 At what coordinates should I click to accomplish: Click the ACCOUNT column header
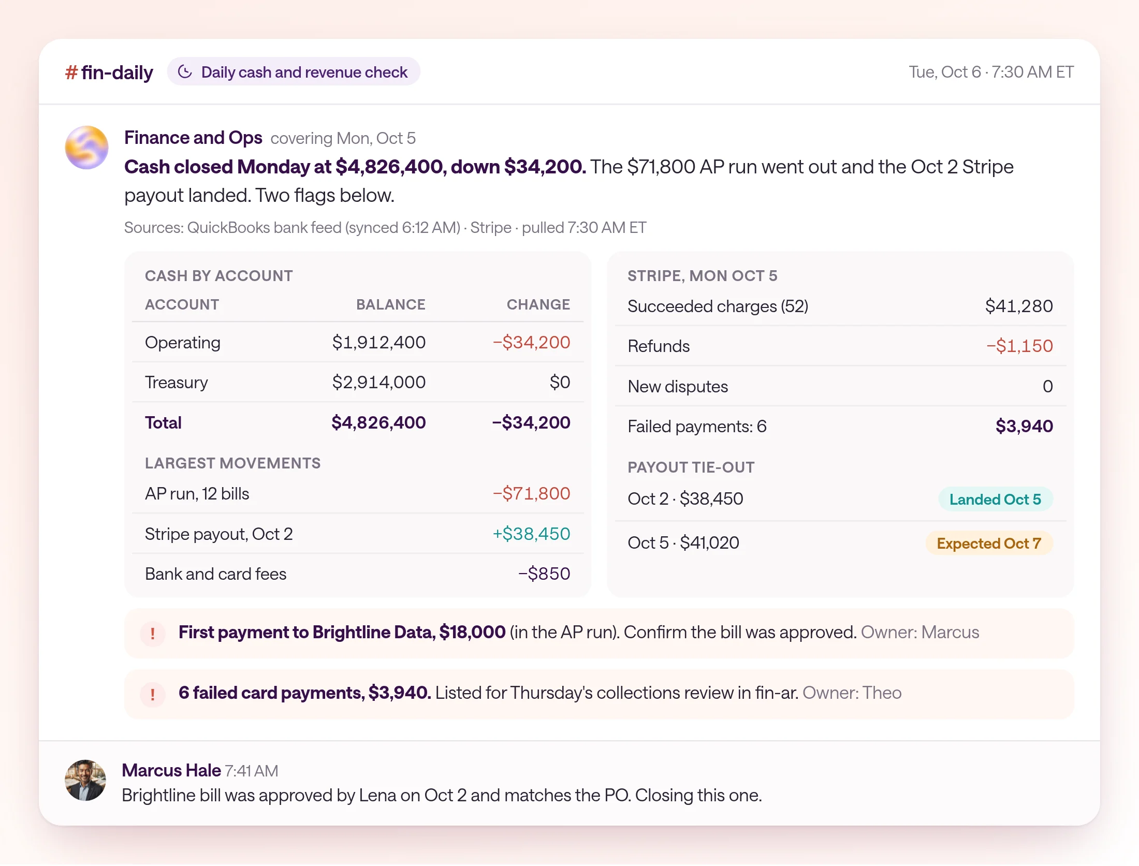tap(182, 304)
